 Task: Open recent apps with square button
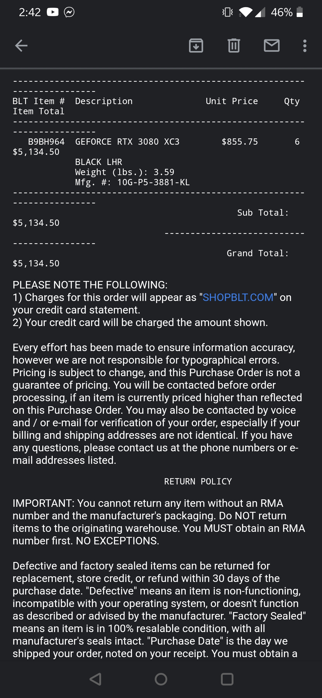coord(227,679)
